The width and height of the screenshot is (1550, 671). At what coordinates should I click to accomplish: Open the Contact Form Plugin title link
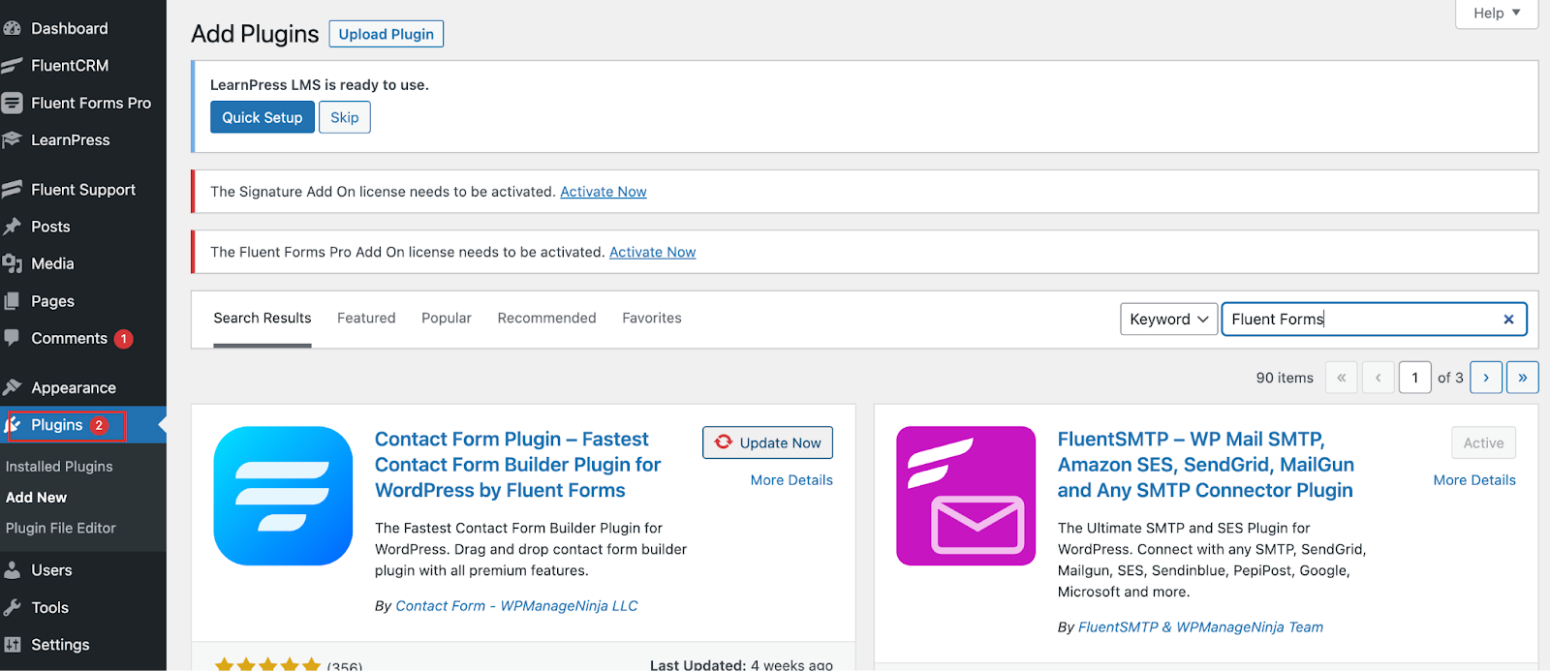click(518, 465)
